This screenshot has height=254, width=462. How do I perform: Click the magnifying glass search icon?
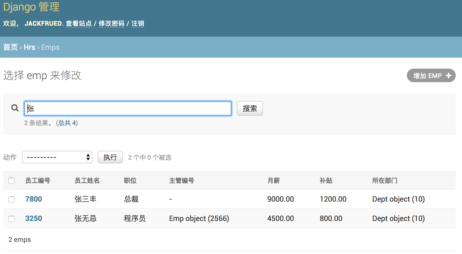click(15, 108)
